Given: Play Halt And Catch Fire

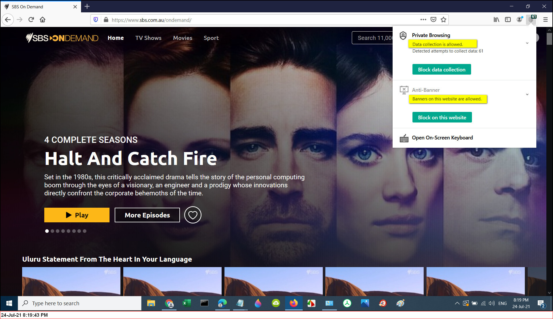Looking at the screenshot, I should [x=77, y=215].
